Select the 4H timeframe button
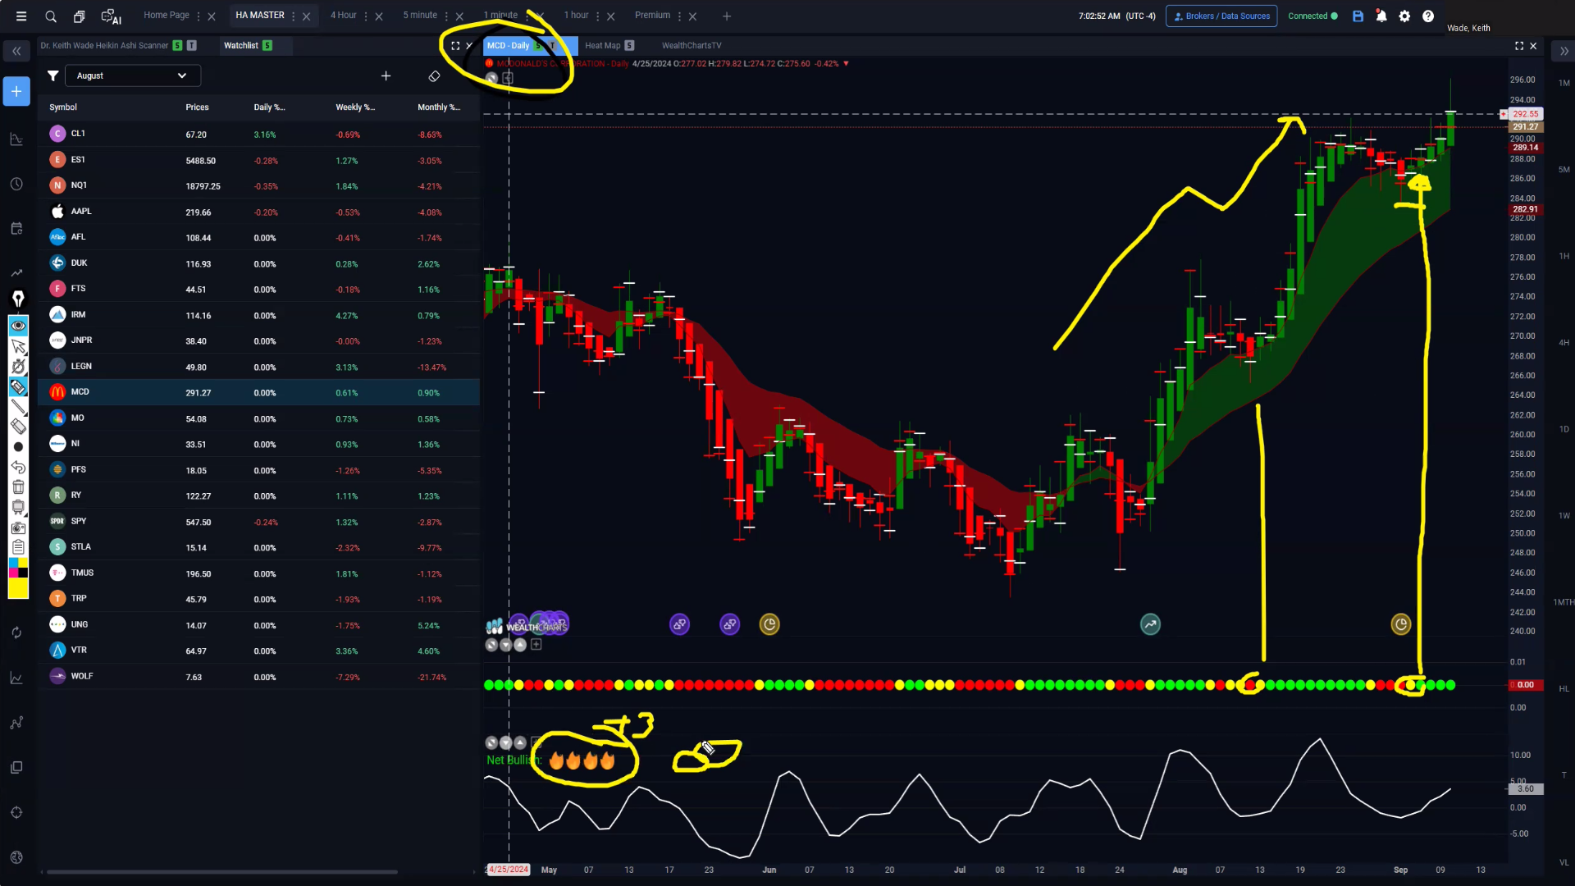Screen dimensions: 1575x886 coord(1564,343)
